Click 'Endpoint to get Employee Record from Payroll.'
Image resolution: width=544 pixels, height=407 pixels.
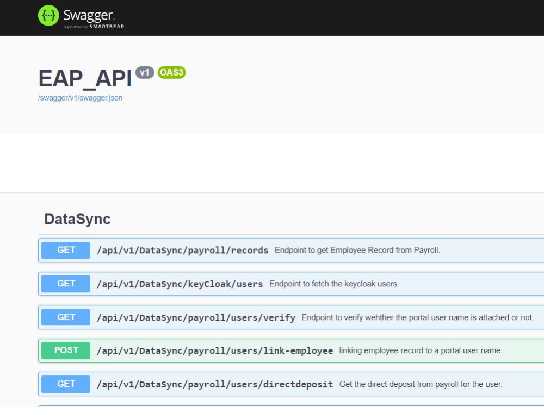[x=357, y=251]
